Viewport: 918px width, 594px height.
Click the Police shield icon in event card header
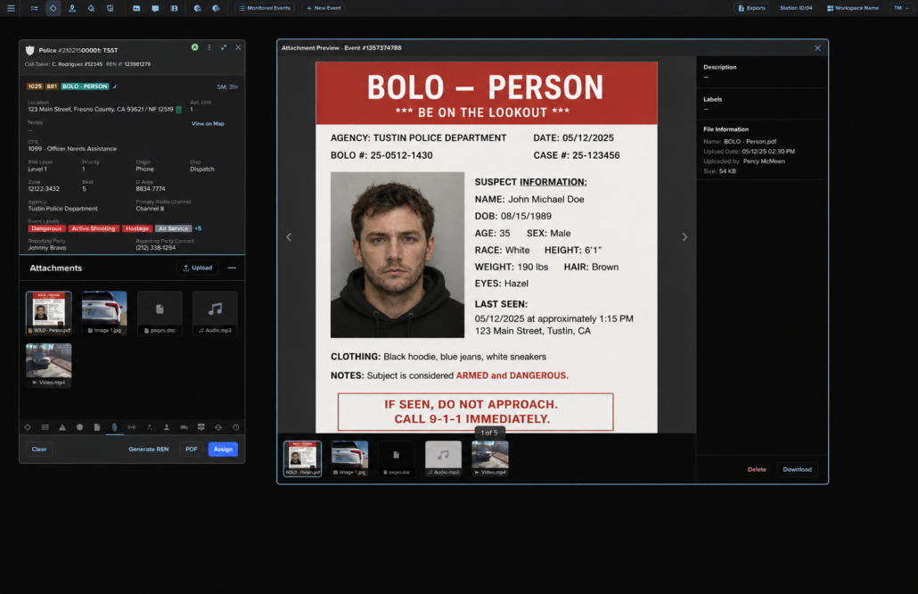pyautogui.click(x=30, y=50)
